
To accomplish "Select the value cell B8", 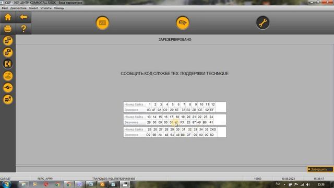I will [183, 135].
